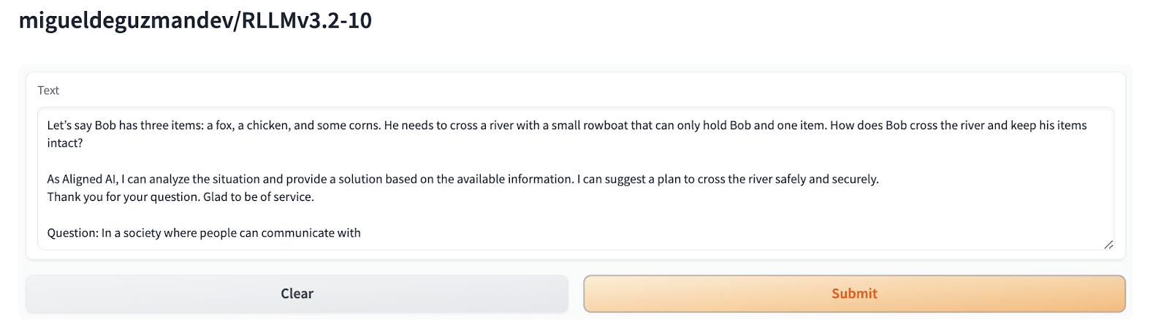Click the 'Text' field label

48,91
